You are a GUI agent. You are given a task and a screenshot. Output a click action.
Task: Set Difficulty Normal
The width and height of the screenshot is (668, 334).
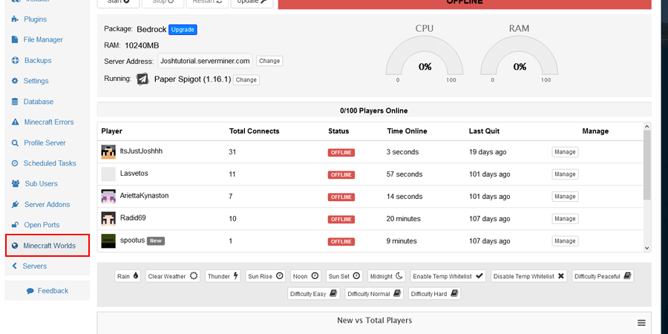(374, 293)
